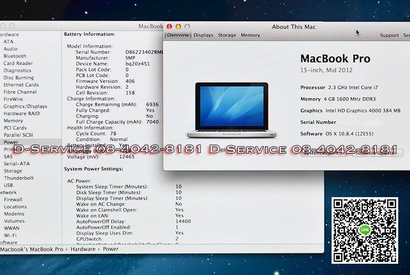Click the Manufacturer value SMP
Screen dimensions: 410x275
130,58
